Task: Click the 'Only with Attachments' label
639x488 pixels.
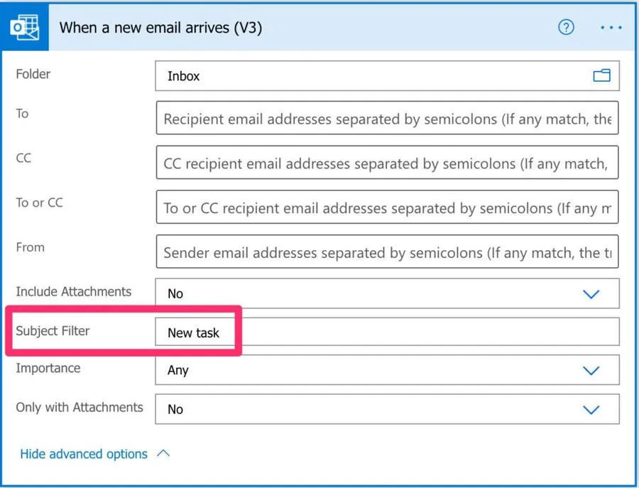Action: point(80,407)
